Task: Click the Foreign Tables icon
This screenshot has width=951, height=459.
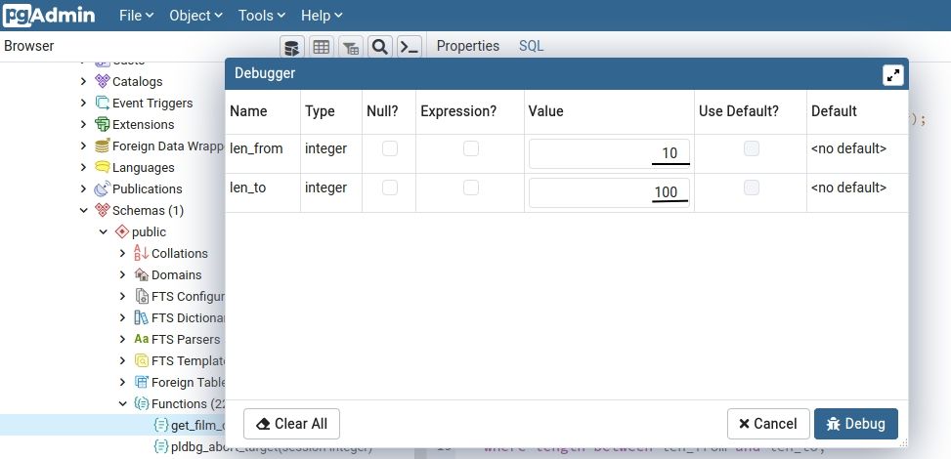Action: pos(142,383)
